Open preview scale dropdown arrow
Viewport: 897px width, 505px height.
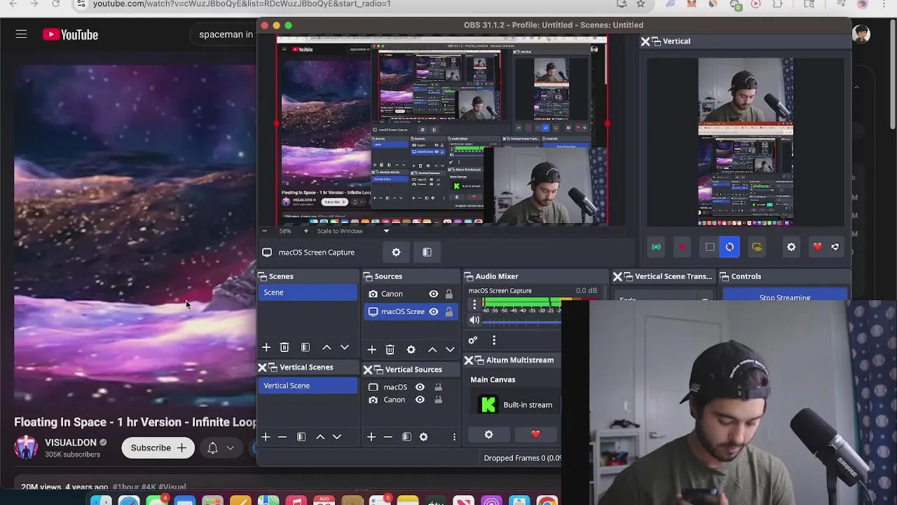tap(386, 231)
